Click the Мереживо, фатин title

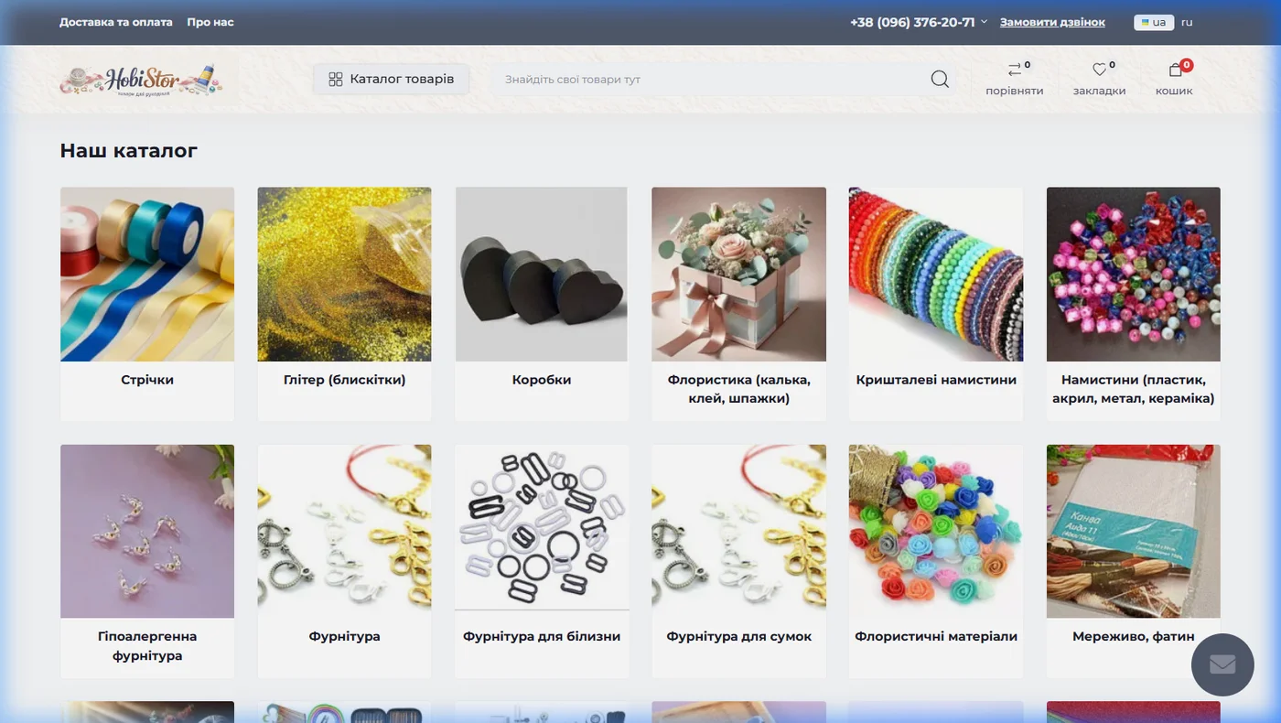[x=1134, y=636]
